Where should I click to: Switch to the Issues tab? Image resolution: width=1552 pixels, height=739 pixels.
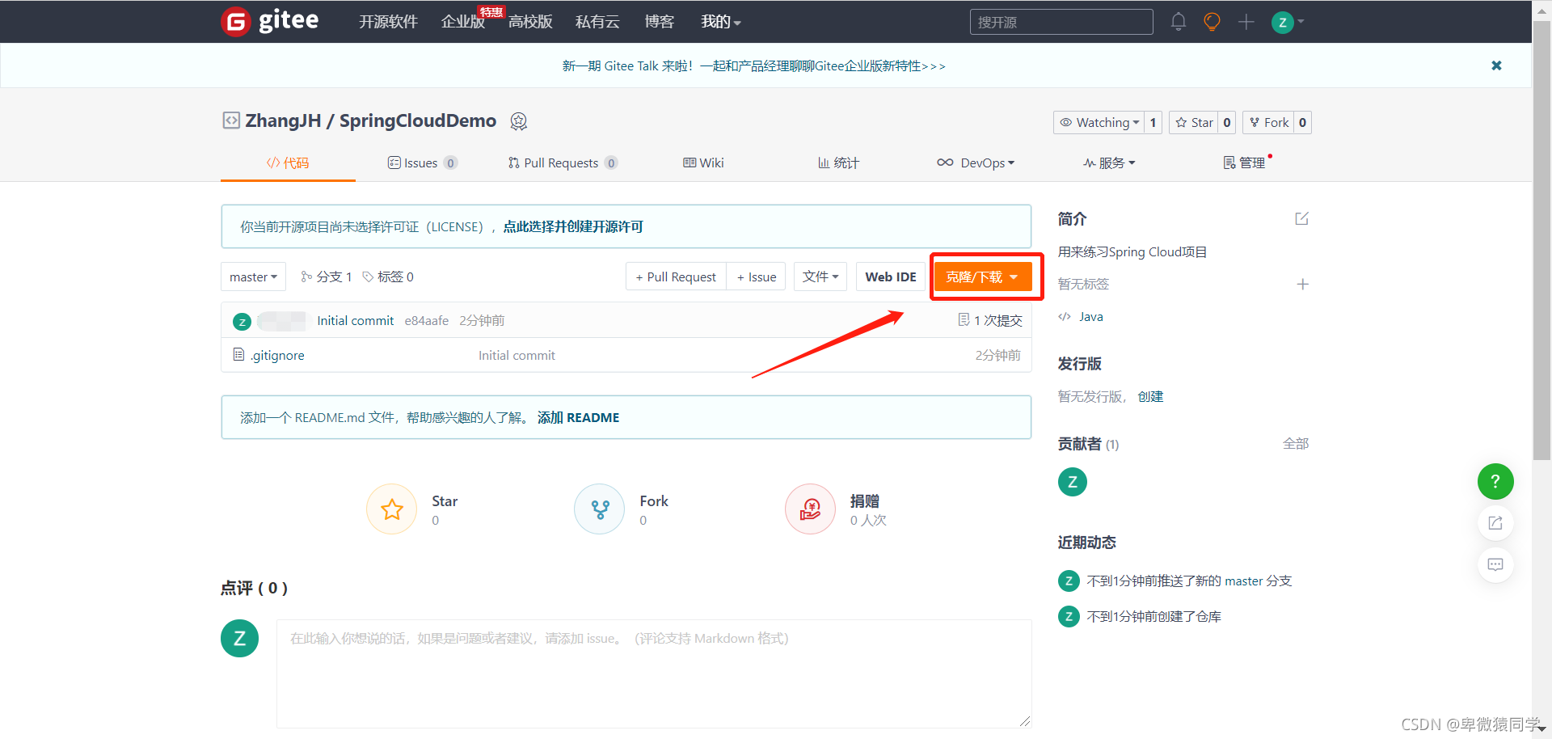pos(423,163)
